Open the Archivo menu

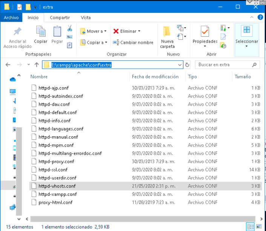point(11,17)
